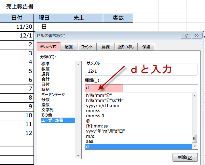Viewport: 205px width, 165px height.
Task: Click the 売上報告書 title cell
Action: (x=20, y=6)
